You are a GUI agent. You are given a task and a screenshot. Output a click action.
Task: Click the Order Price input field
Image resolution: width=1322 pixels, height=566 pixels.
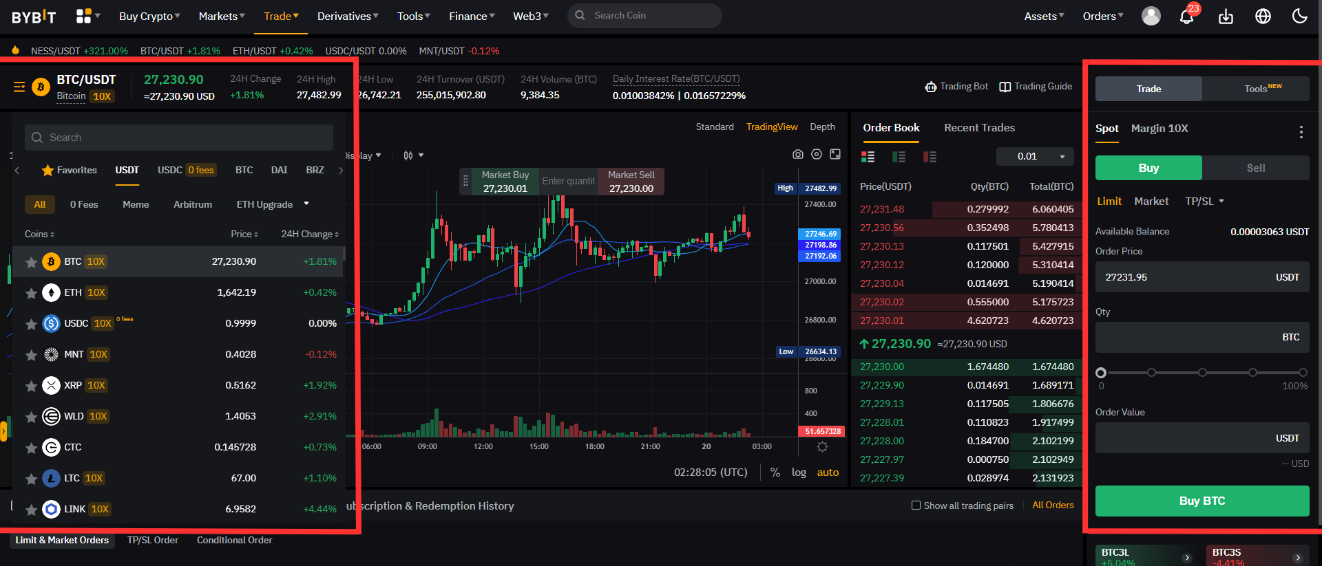[x=1202, y=277]
